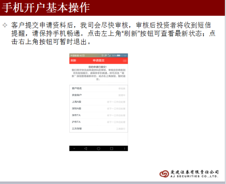Screen dimensions: 226x184
Task: Tap the Android recent apps square button
Action: click(x=111, y=149)
